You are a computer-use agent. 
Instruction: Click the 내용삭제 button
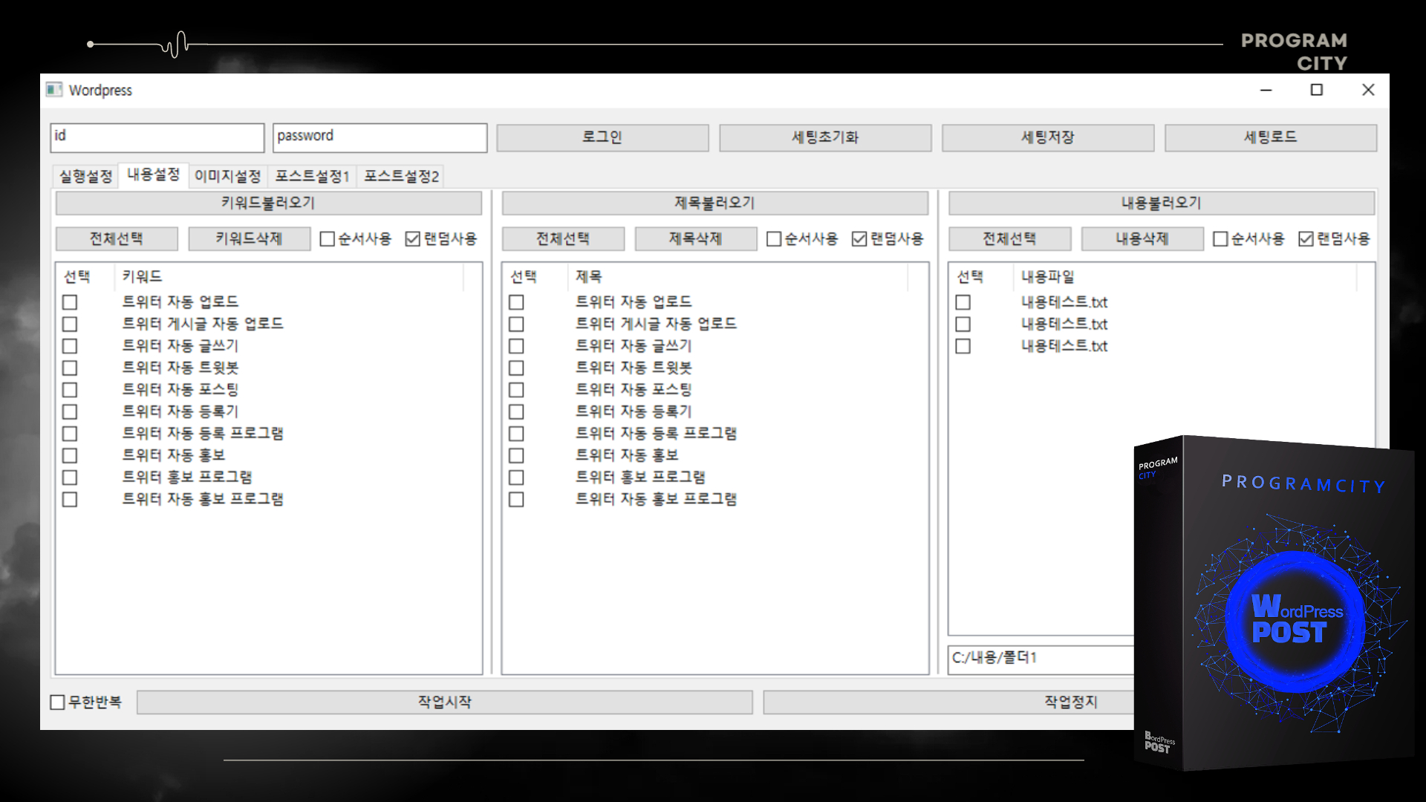(1142, 238)
